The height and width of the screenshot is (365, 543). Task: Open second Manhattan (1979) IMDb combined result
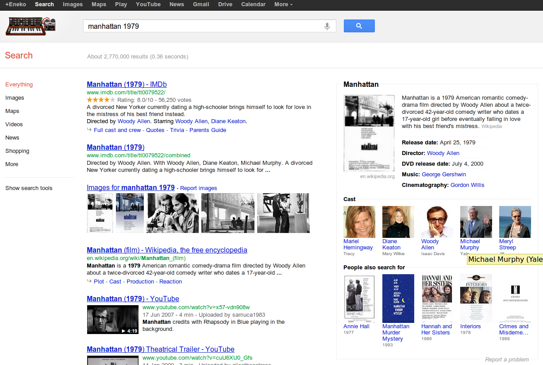[x=116, y=148]
